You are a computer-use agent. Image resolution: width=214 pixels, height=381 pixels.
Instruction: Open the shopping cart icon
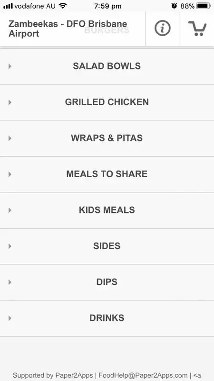pyautogui.click(x=197, y=29)
